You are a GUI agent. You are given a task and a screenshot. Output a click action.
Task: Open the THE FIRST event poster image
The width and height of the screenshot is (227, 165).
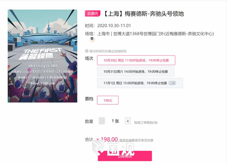(x=43, y=56)
